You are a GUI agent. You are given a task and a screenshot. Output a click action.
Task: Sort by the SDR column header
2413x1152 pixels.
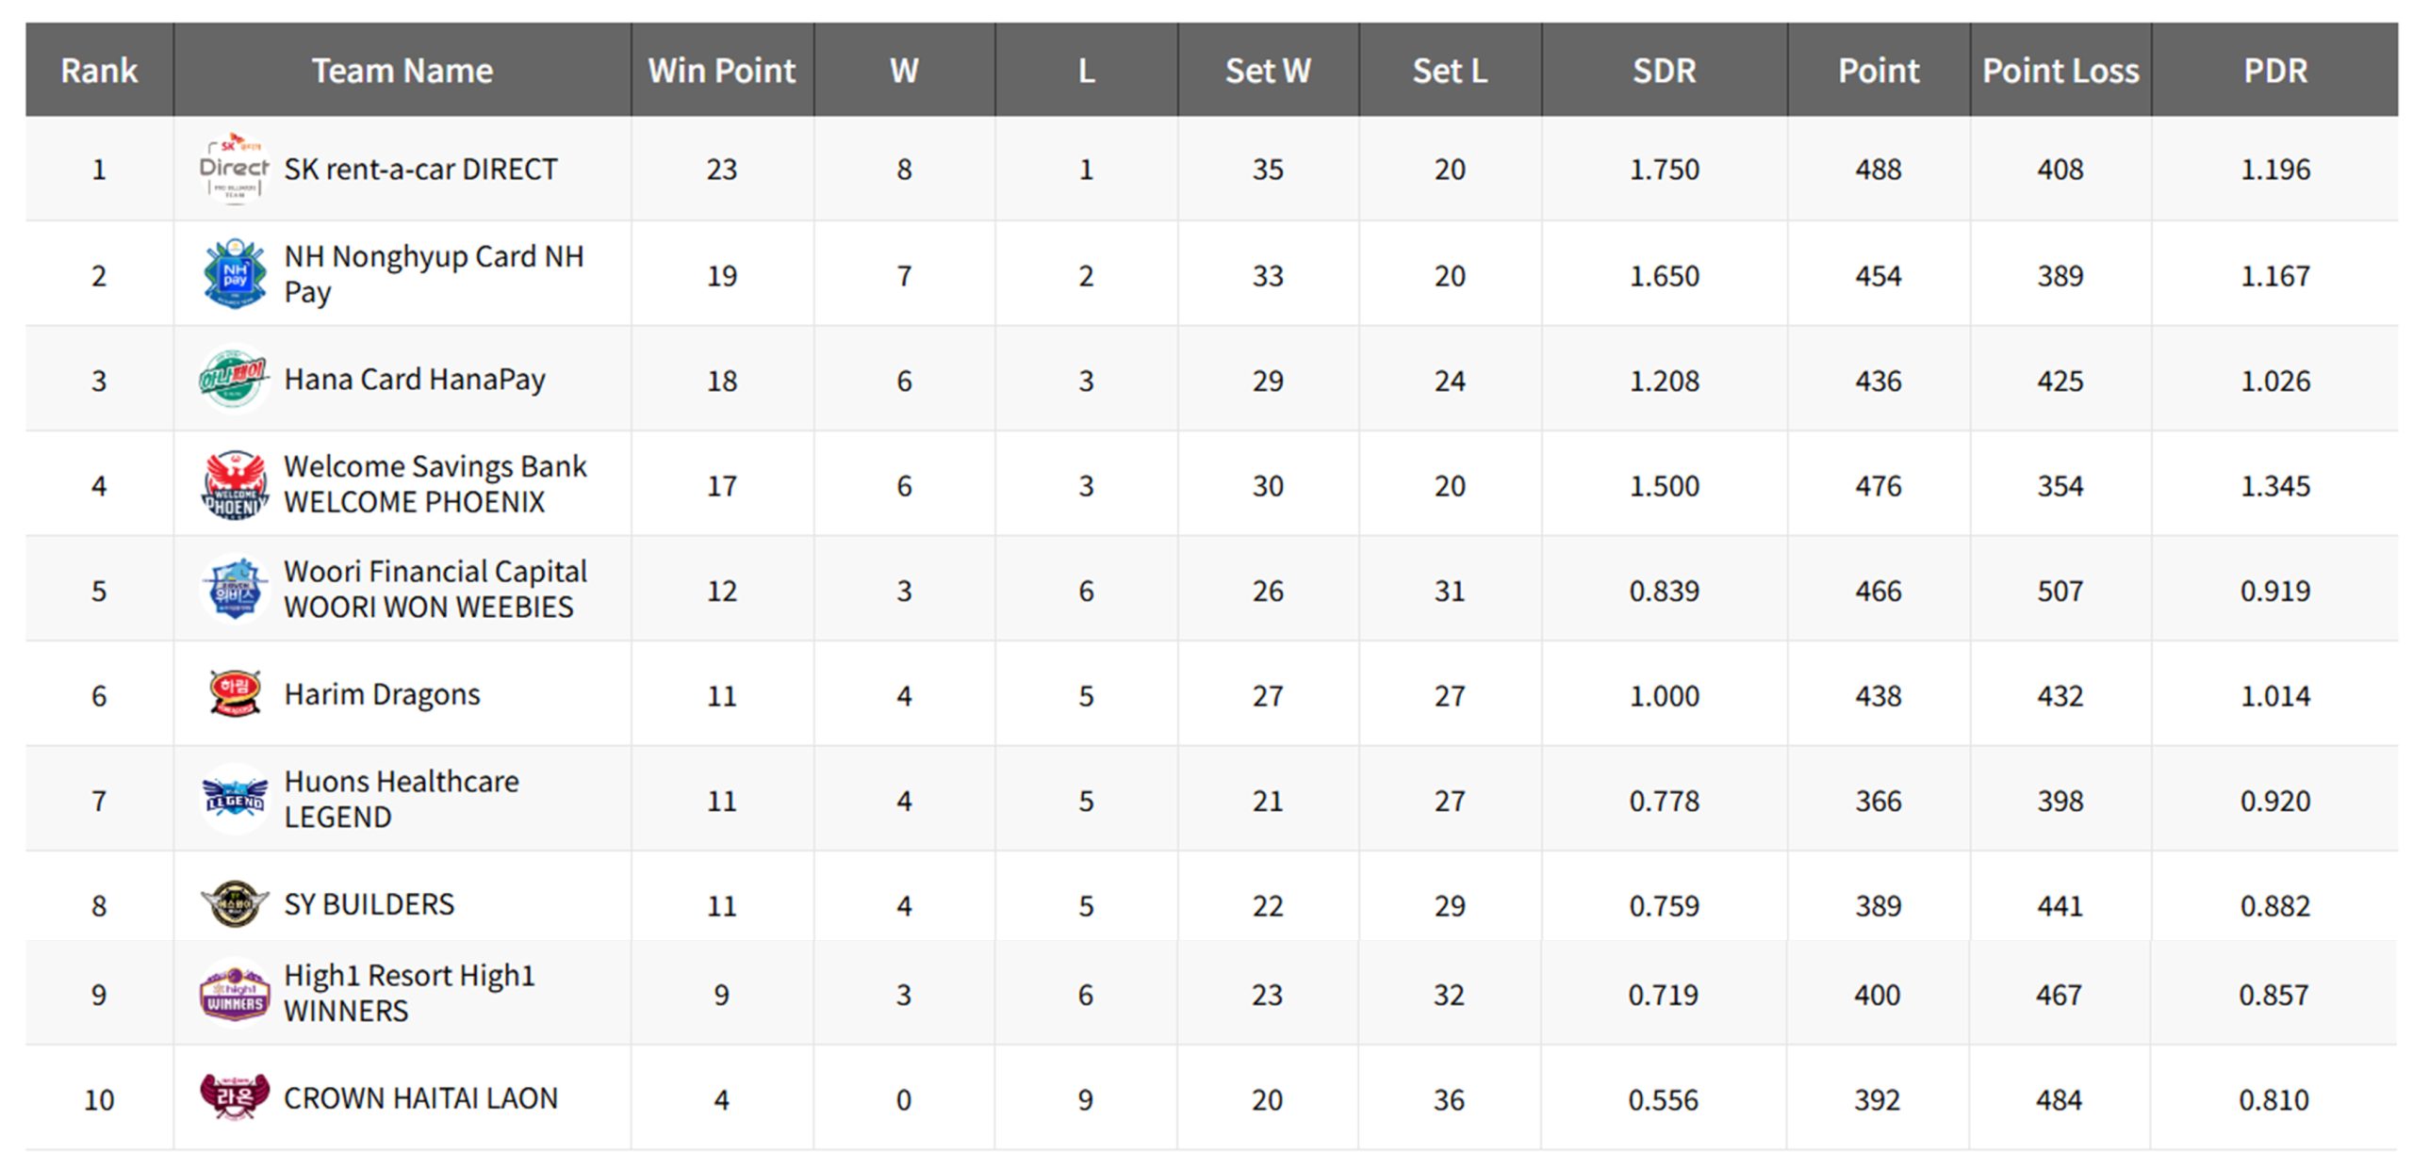pyautogui.click(x=1664, y=71)
